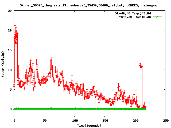
Task: Click the green YR legend line sample
Action: pos(157,17)
